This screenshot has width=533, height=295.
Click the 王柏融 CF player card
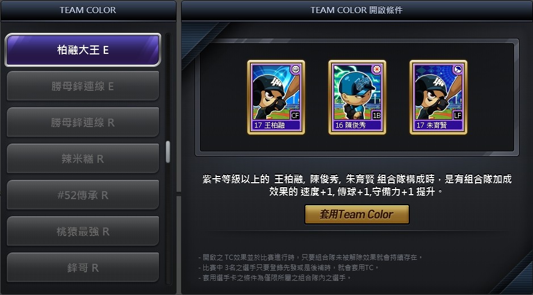point(276,97)
